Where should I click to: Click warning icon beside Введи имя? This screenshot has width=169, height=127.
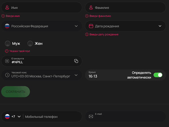pos(3,16)
